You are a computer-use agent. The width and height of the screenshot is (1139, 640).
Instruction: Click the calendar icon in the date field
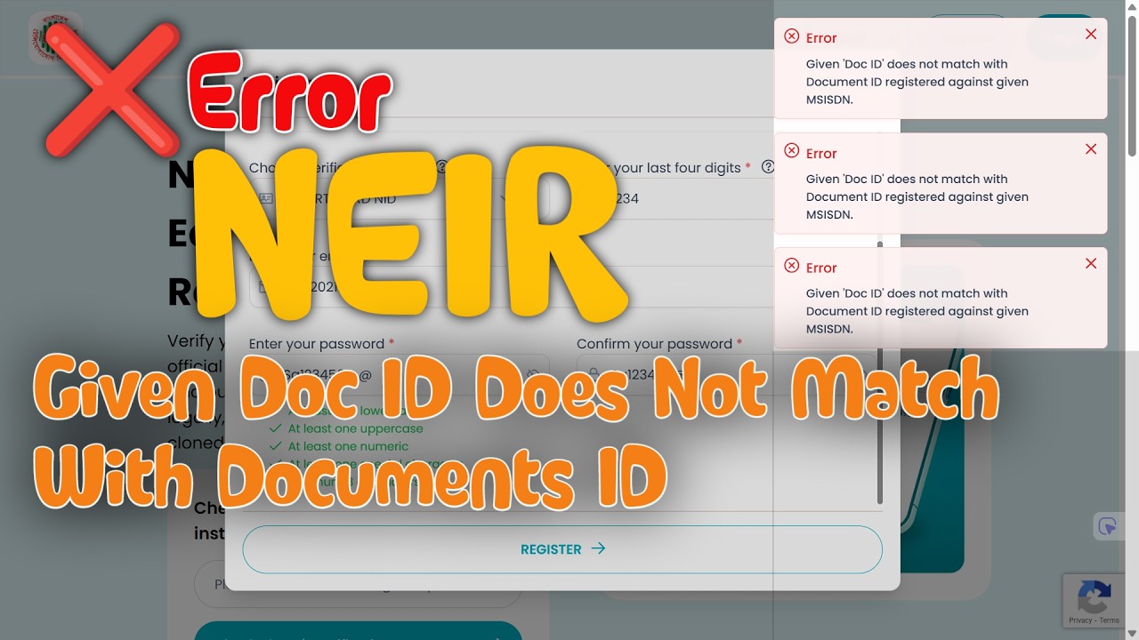pos(264,286)
